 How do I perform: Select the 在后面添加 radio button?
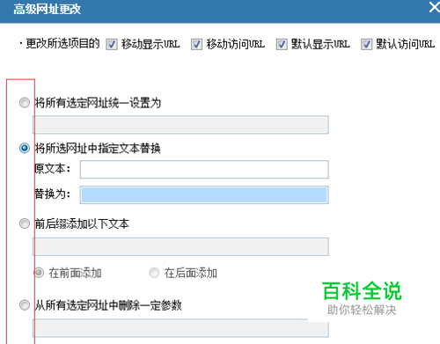[154, 273]
